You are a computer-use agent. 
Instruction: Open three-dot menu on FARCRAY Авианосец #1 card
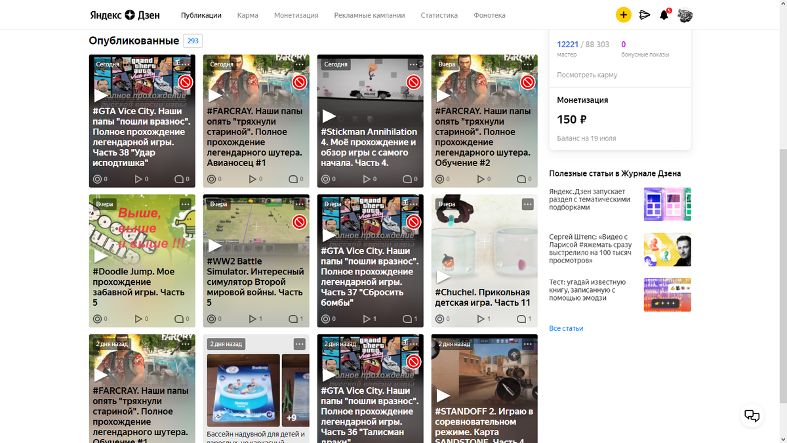pyautogui.click(x=300, y=64)
